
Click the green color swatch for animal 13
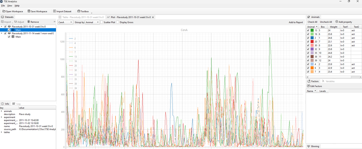click(x=312, y=30)
